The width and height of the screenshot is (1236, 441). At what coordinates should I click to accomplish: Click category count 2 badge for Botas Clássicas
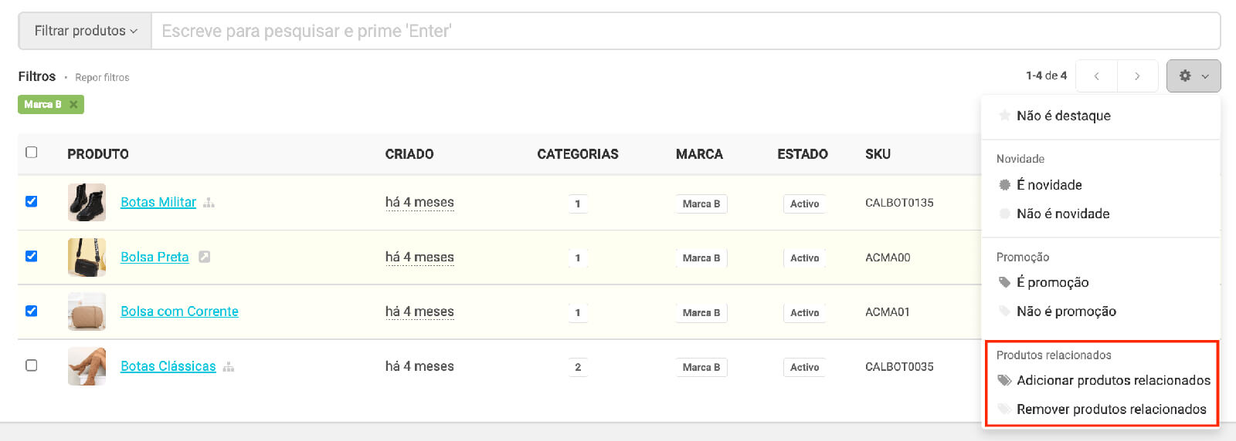pyautogui.click(x=577, y=367)
